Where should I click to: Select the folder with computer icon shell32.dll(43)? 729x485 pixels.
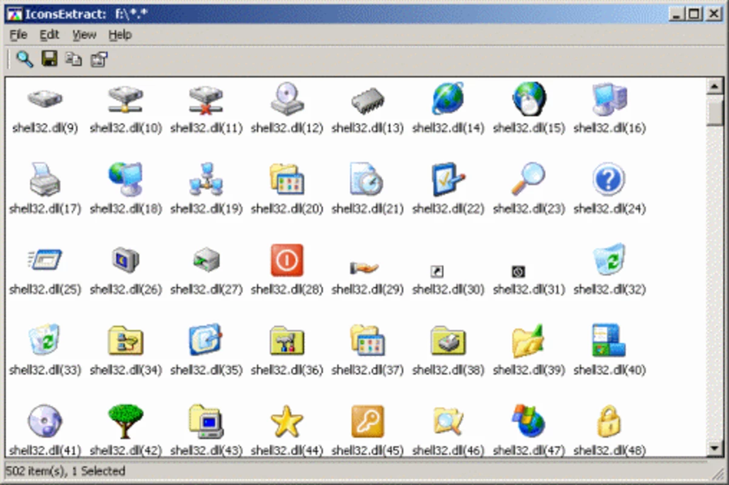[x=206, y=421]
